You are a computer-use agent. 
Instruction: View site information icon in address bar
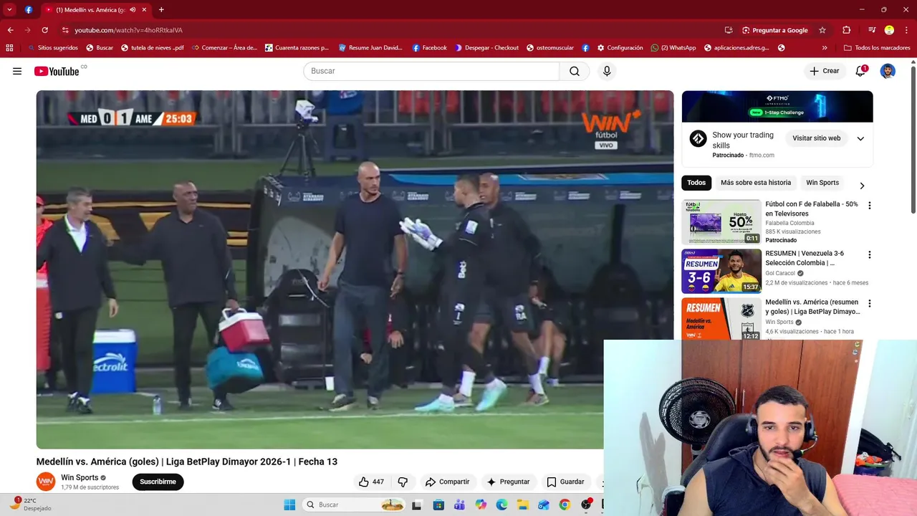pos(65,30)
